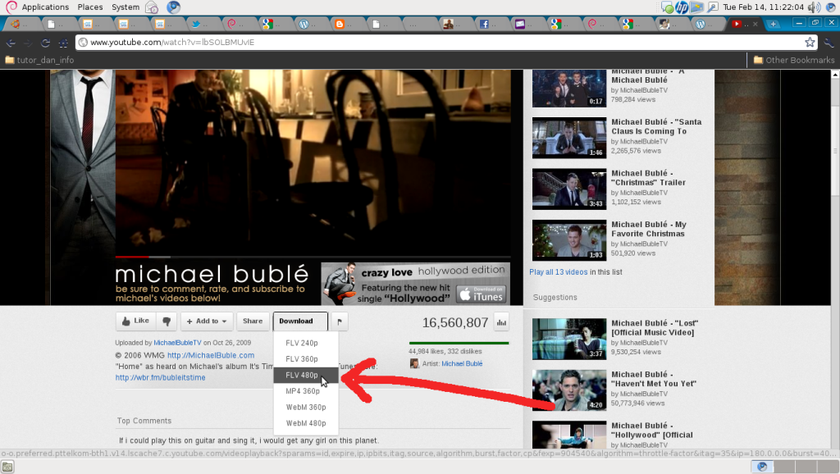Open the search magnifier in the top panel
Viewport: 840px width, 474px height.
pos(713,7)
